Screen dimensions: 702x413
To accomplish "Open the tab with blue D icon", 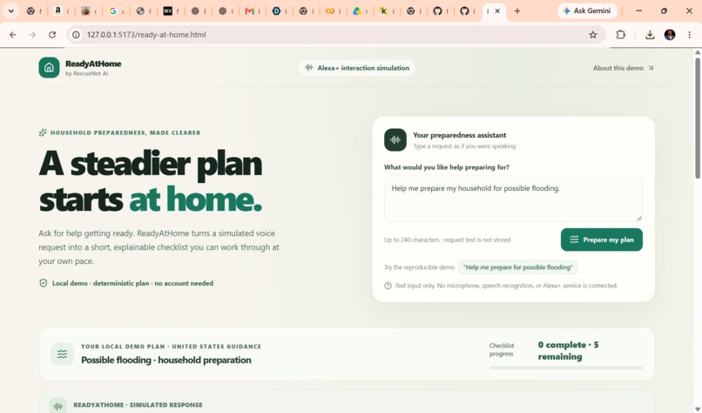I will (x=280, y=11).
